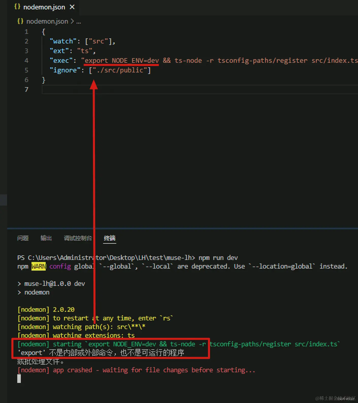Image resolution: width=358 pixels, height=403 pixels.
Task: Click the '> nodemon' terminal line
Action: [34, 292]
